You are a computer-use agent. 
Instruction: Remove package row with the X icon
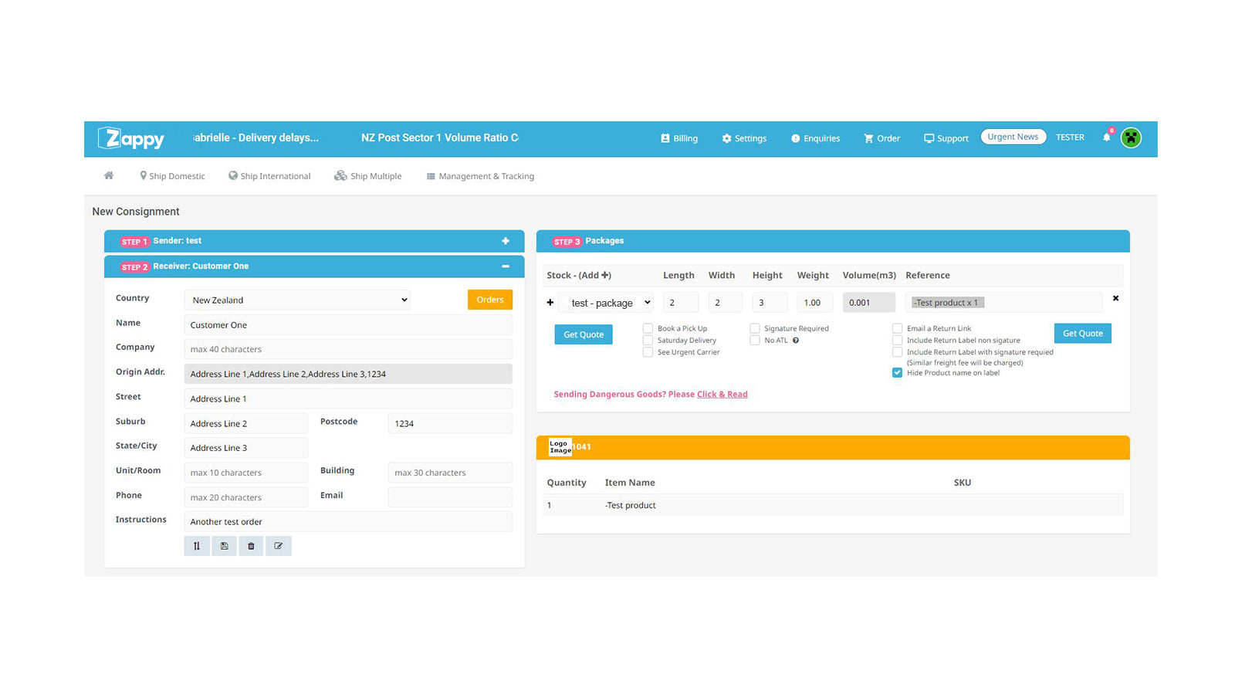coord(1115,298)
